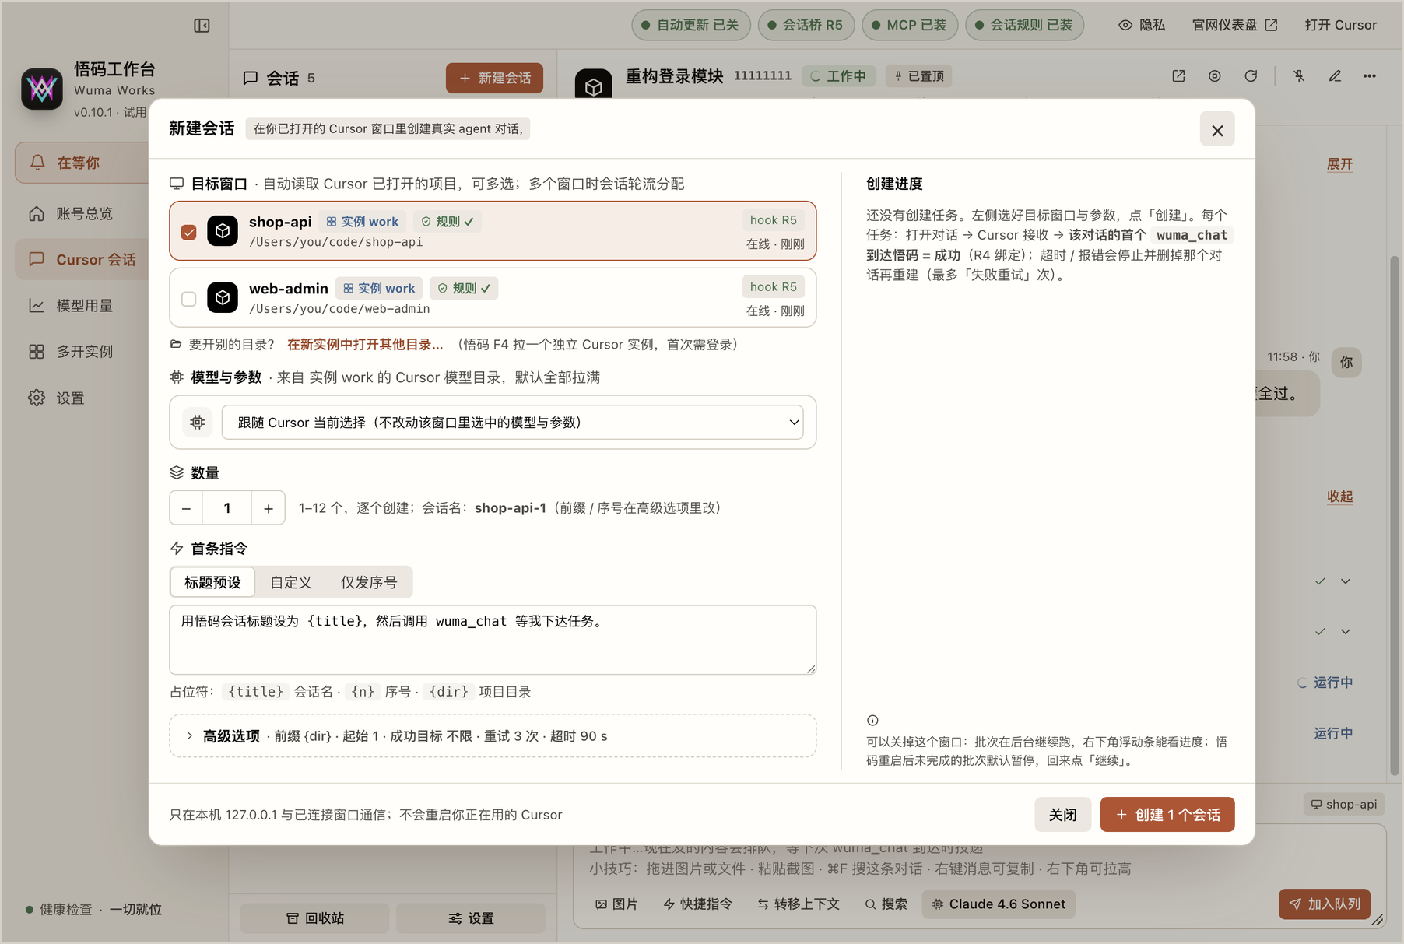Insert the {title} placeholder chip

255,691
